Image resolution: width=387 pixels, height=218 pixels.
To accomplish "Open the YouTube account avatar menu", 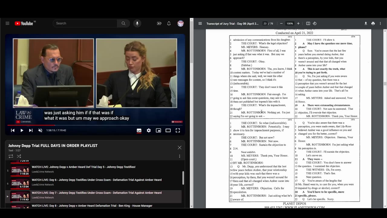I will click(180, 23).
